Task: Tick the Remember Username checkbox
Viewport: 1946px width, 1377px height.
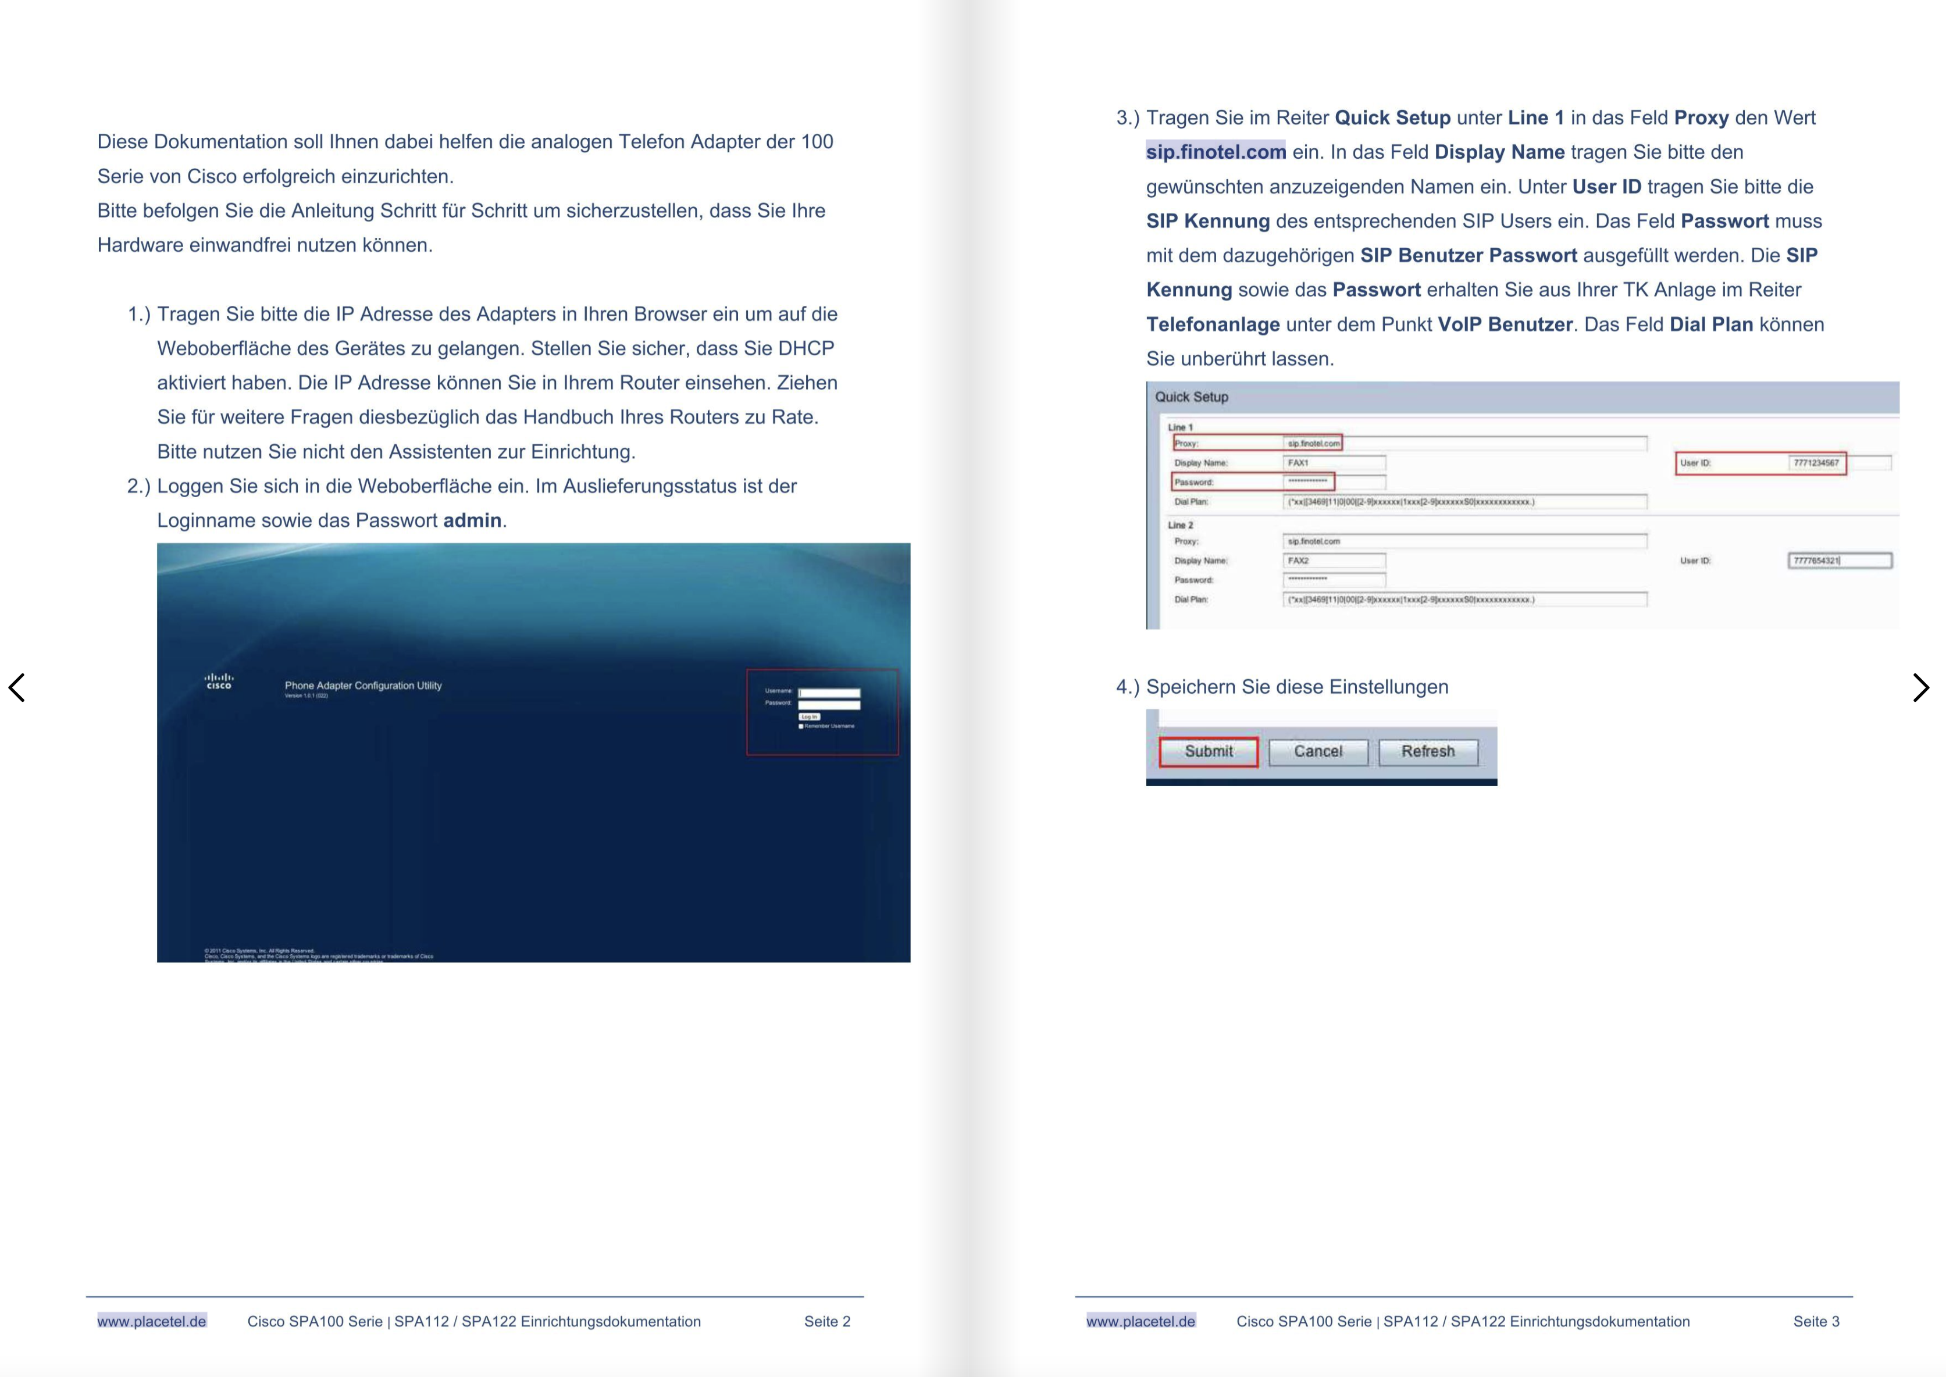Action: click(801, 727)
